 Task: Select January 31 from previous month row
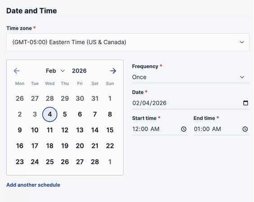point(95,98)
